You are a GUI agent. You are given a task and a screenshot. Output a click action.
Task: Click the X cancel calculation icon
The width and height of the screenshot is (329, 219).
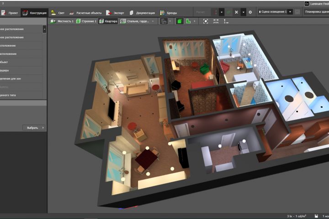coord(236,12)
